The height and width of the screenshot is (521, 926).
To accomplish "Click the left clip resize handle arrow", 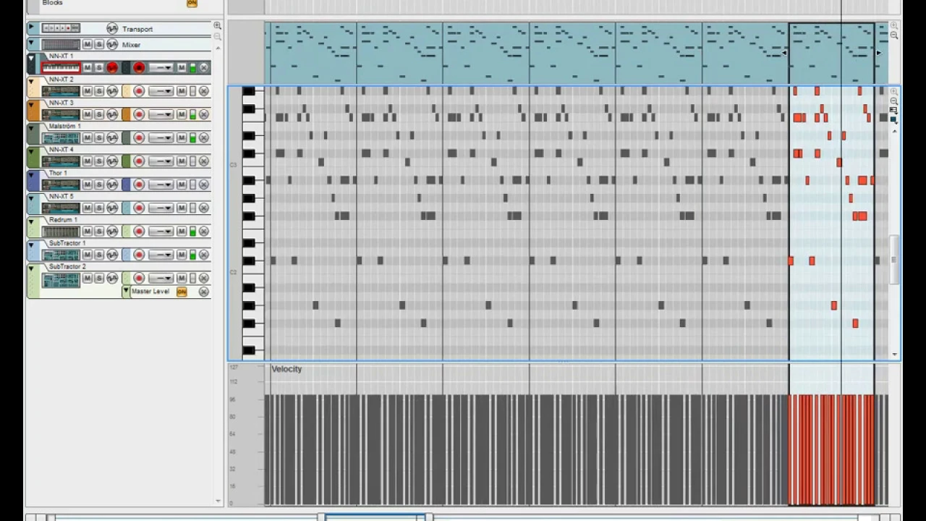I will (x=784, y=53).
